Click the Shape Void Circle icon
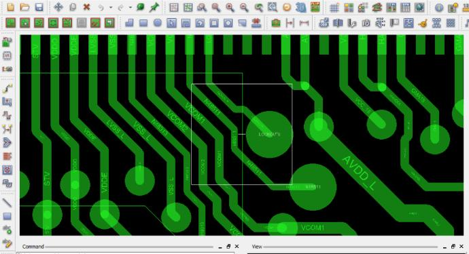This screenshot has height=254, width=469. pyautogui.click(x=228, y=22)
